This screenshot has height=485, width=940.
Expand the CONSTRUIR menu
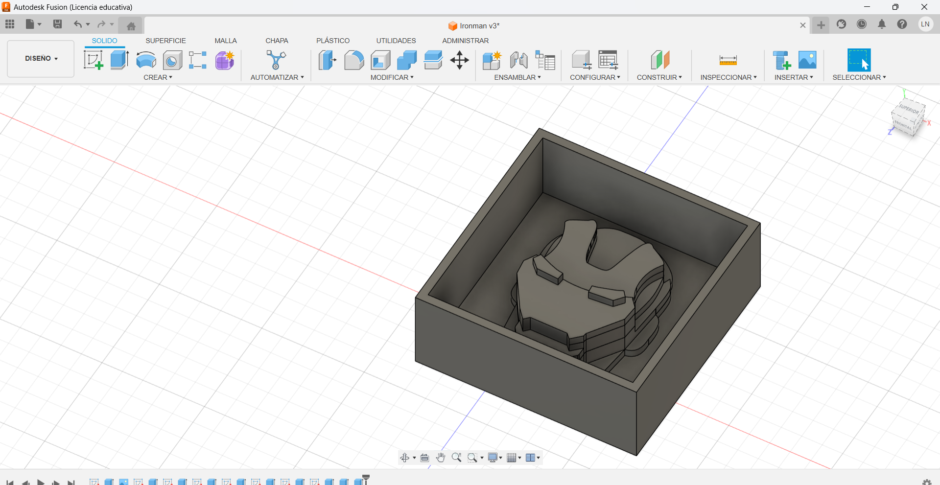pos(659,77)
